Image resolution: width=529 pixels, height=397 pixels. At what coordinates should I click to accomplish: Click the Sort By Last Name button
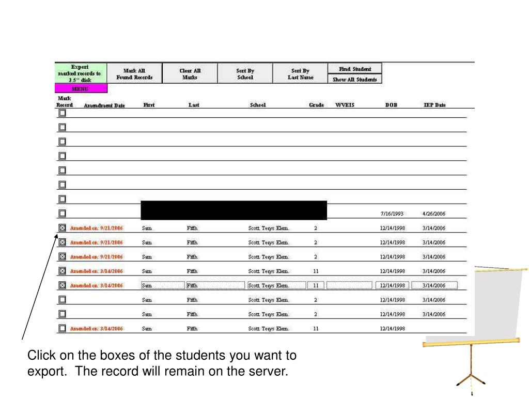pyautogui.click(x=300, y=73)
